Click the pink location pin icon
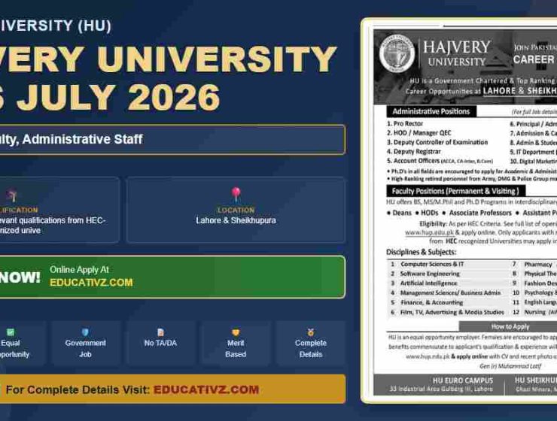557x421 pixels. (x=236, y=194)
